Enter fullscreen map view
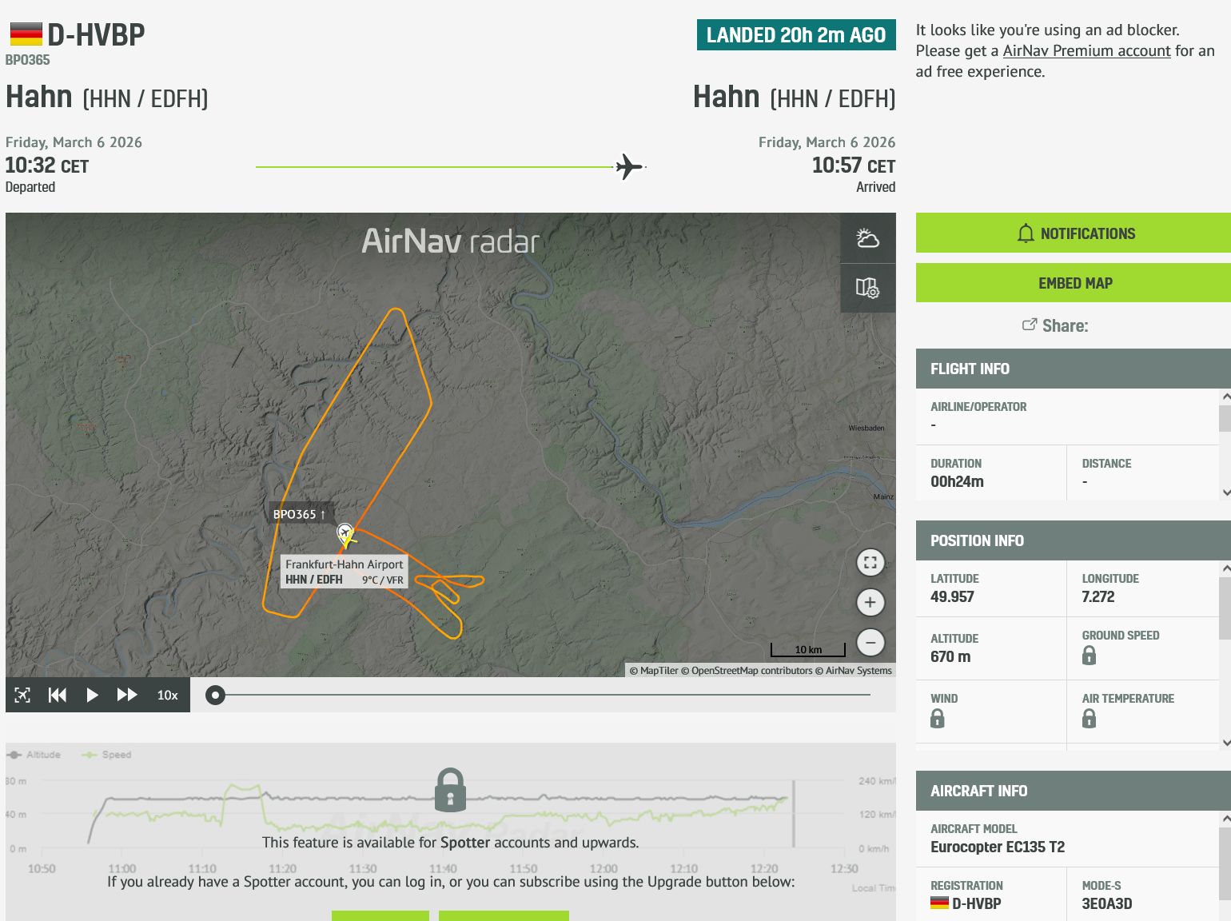Image resolution: width=1231 pixels, height=921 pixels. click(870, 562)
